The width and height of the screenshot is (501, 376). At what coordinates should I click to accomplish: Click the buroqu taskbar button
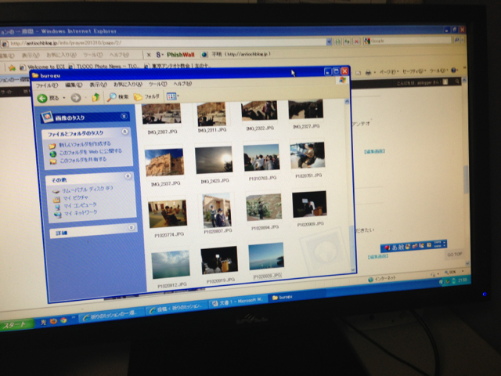click(x=286, y=298)
